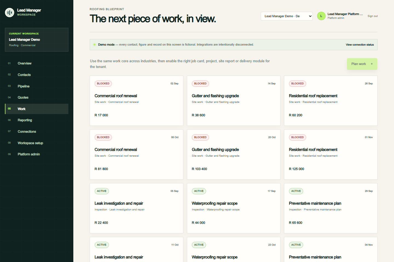Viewport: 394px width, 262px height.
Task: Click the Sign out link
Action: (x=372, y=16)
